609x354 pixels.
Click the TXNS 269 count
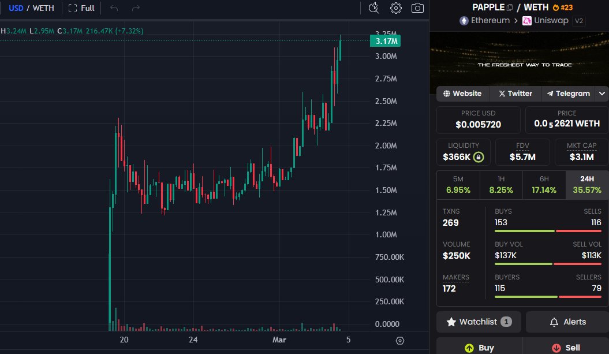pyautogui.click(x=450, y=223)
